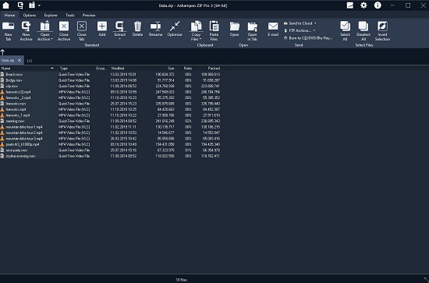Sort by the Encrypted column header
The height and width of the screenshot is (283, 429).
point(101,68)
